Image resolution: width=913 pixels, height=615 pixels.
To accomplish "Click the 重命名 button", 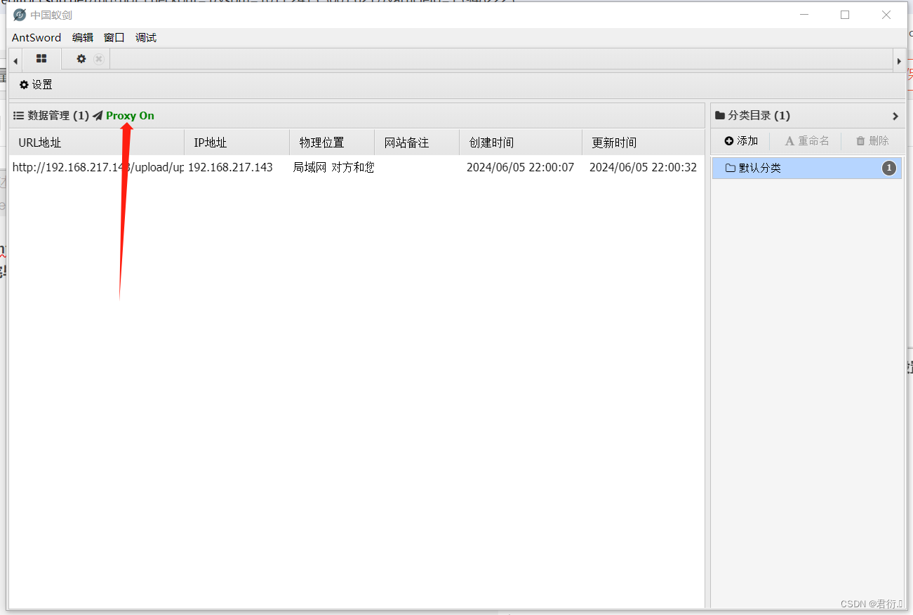I will (807, 141).
